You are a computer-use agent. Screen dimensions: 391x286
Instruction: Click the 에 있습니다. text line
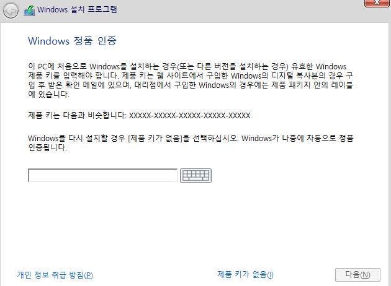(48, 94)
